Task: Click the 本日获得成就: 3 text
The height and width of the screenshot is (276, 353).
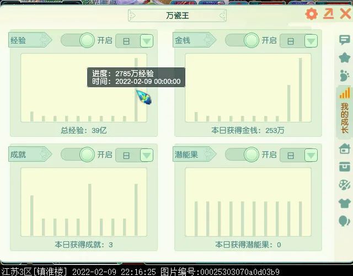Action: tap(84, 245)
